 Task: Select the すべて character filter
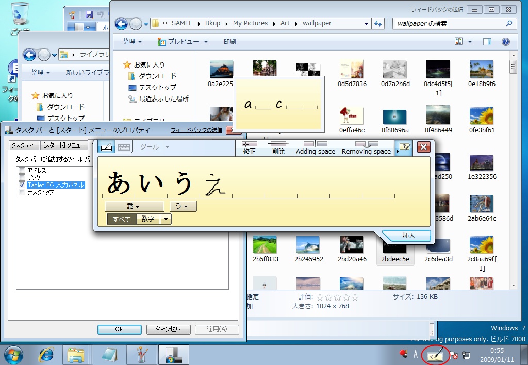122,219
